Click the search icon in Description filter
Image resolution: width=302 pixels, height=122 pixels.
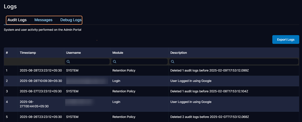click(173, 61)
